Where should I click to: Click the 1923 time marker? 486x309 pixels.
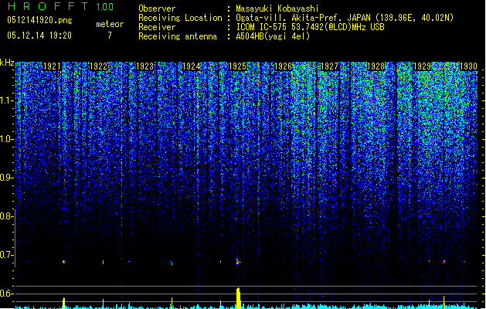tap(144, 66)
